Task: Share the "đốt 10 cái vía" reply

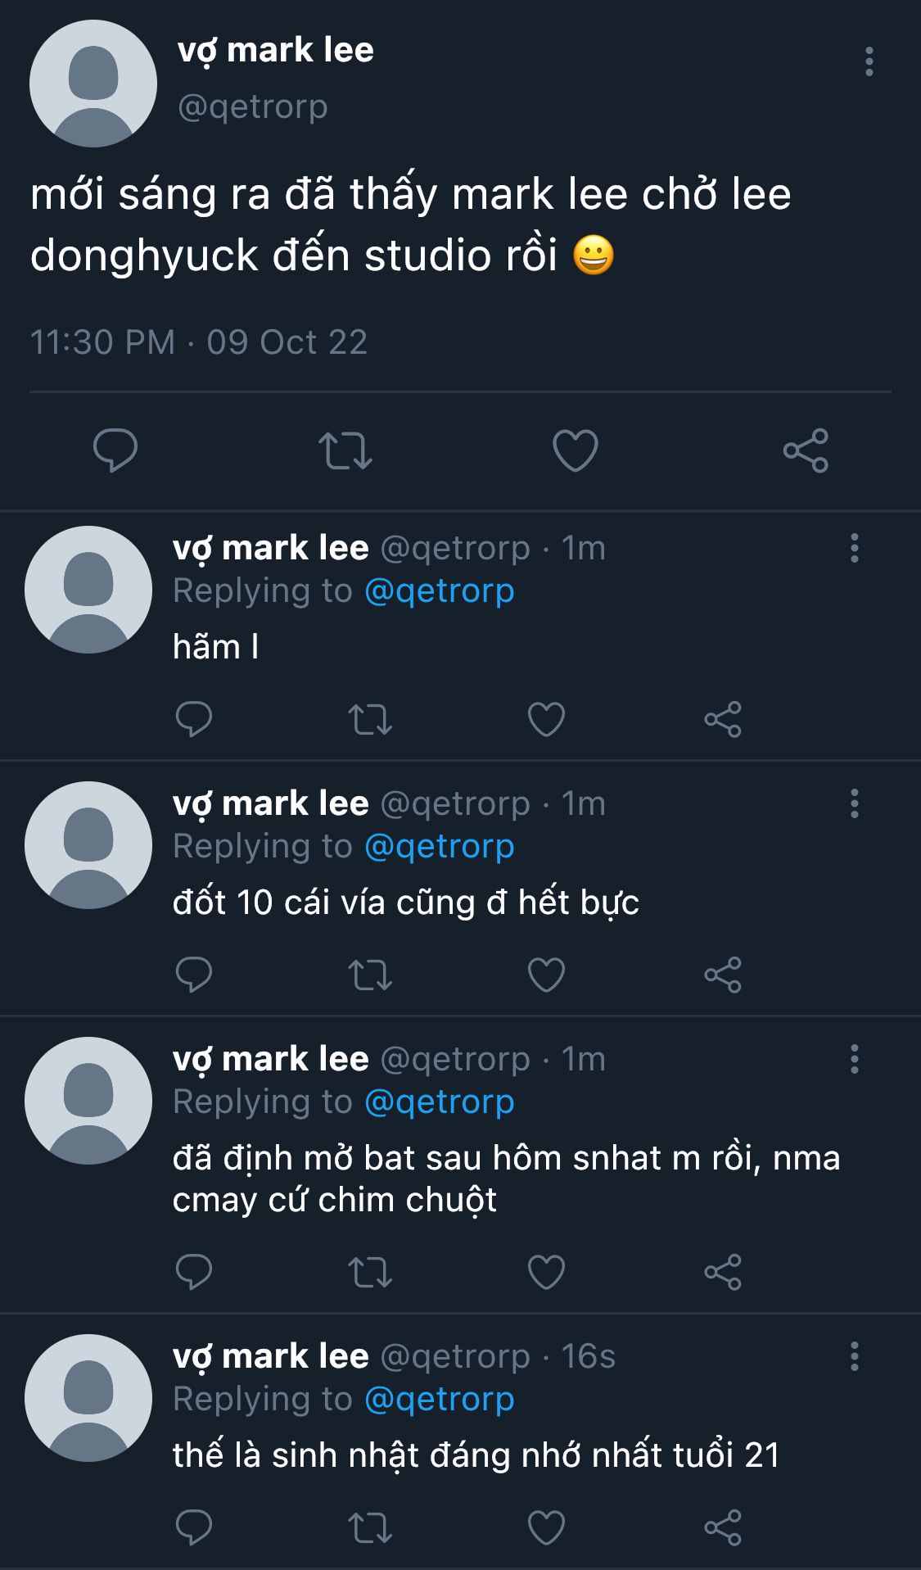Action: (x=723, y=975)
